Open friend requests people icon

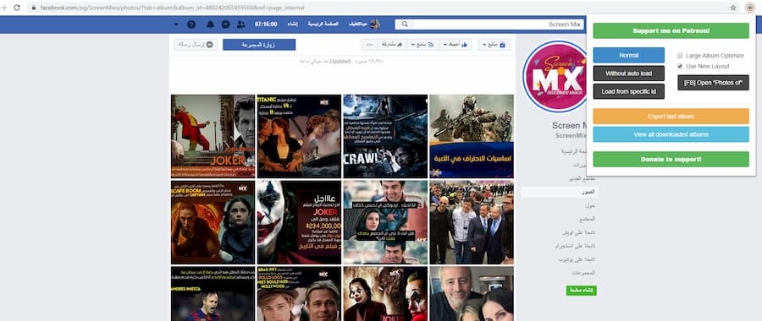coord(241,24)
